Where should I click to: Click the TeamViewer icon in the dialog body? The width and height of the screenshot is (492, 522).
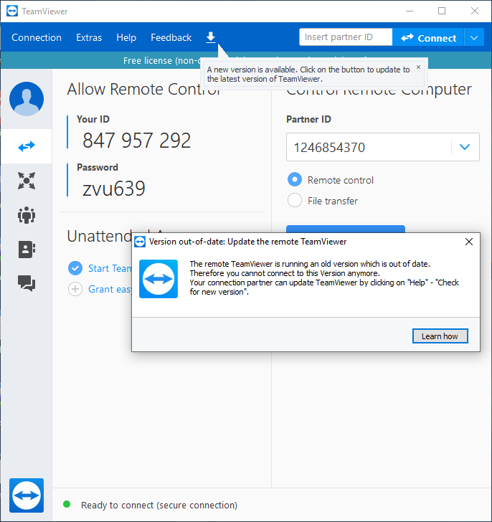tap(159, 279)
